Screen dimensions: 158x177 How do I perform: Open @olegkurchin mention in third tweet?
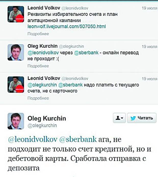tap(42, 85)
